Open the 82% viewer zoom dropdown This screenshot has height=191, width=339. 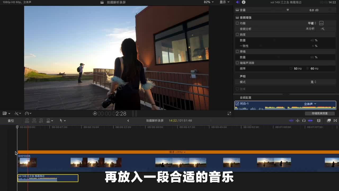[209, 2]
